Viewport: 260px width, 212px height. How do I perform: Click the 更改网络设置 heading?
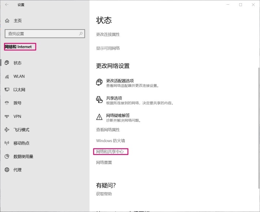click(x=113, y=66)
